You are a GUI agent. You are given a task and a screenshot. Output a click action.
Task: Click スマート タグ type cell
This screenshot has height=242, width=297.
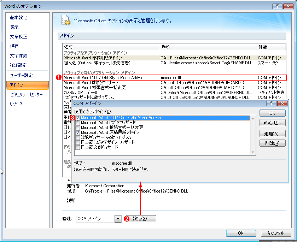point(268,63)
